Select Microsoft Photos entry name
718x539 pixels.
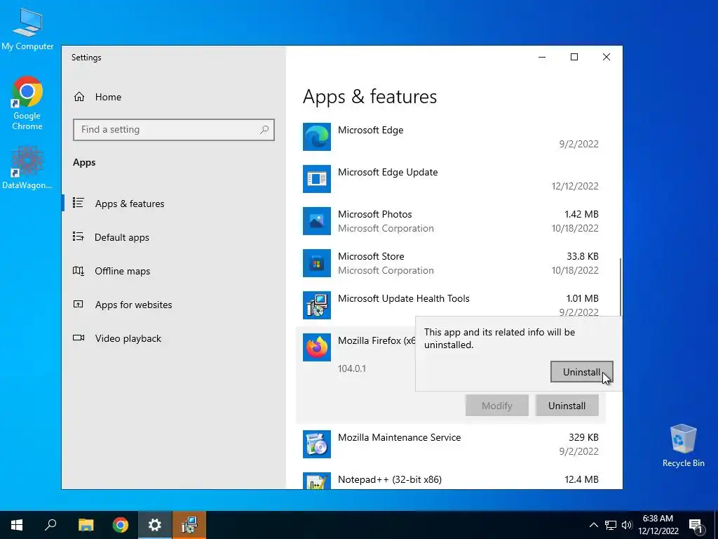coord(374,214)
